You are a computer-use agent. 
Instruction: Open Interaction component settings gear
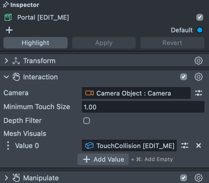coord(198,77)
